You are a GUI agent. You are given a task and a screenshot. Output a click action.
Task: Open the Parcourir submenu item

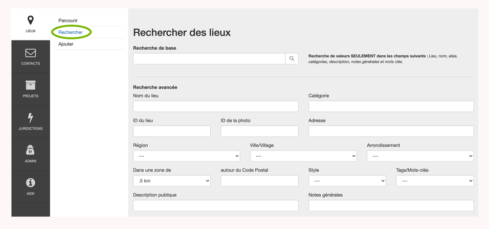tap(68, 21)
